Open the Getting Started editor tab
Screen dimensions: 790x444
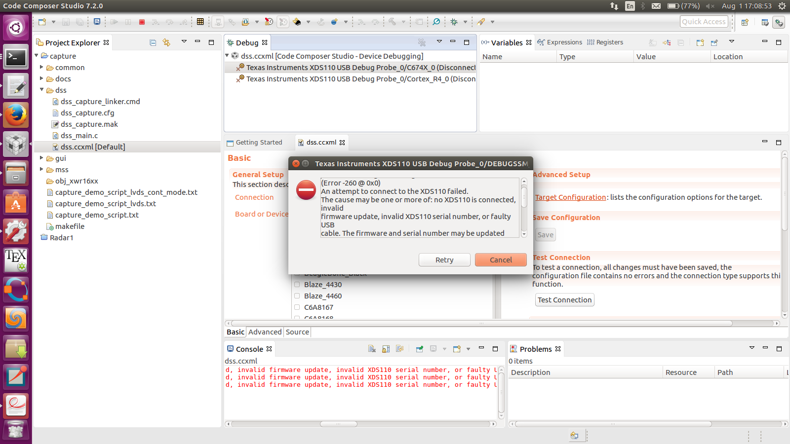tap(254, 142)
